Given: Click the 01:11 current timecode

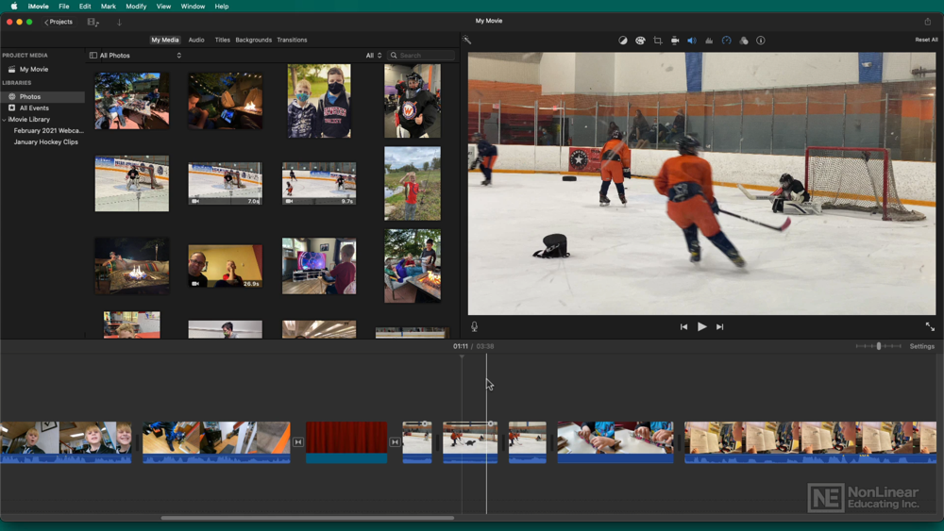Looking at the screenshot, I should [461, 346].
